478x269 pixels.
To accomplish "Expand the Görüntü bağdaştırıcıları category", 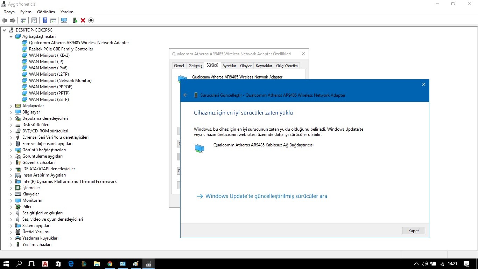I will (11, 150).
